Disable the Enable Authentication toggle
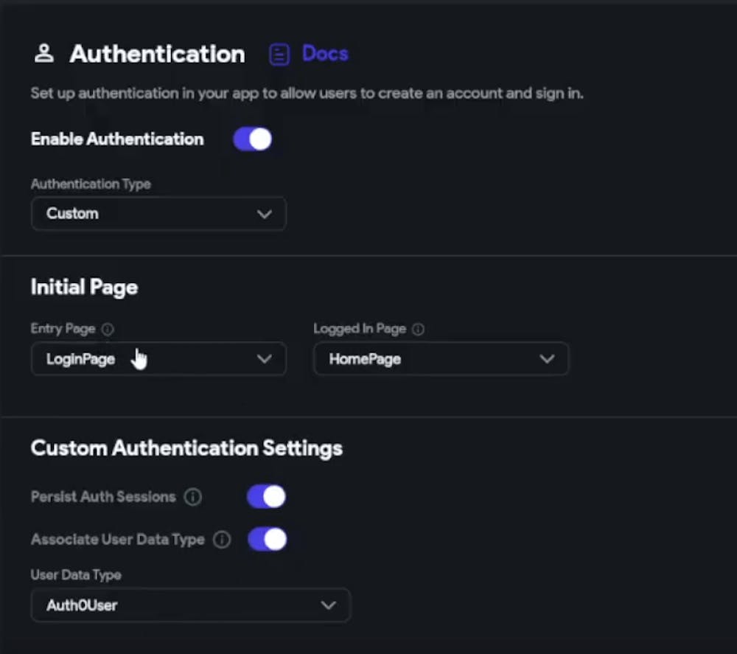The width and height of the screenshot is (737, 654). (x=253, y=139)
